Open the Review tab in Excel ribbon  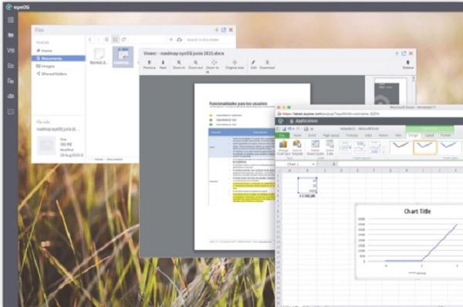[x=384, y=135]
